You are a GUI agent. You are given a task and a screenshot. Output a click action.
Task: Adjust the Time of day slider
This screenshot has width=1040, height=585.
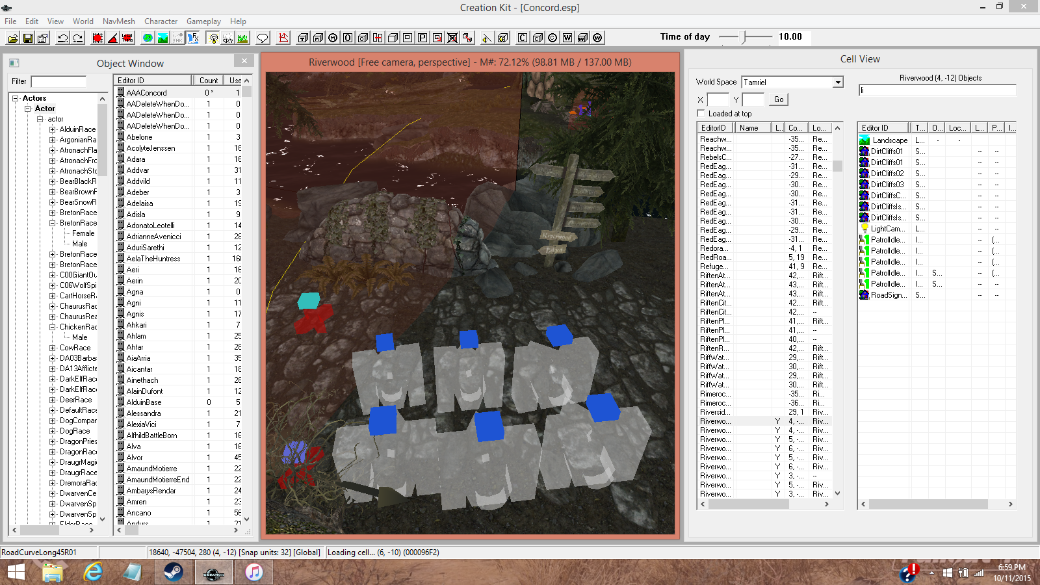745,37
